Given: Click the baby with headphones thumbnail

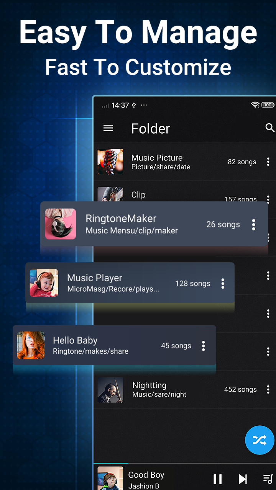Looking at the screenshot, I should [44, 283].
